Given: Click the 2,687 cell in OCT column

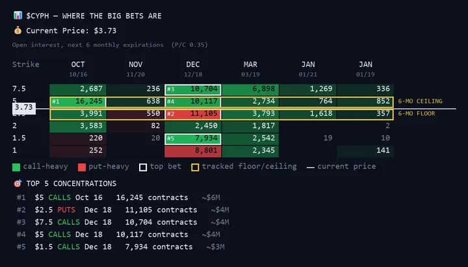Looking at the screenshot, I should (x=78, y=90).
